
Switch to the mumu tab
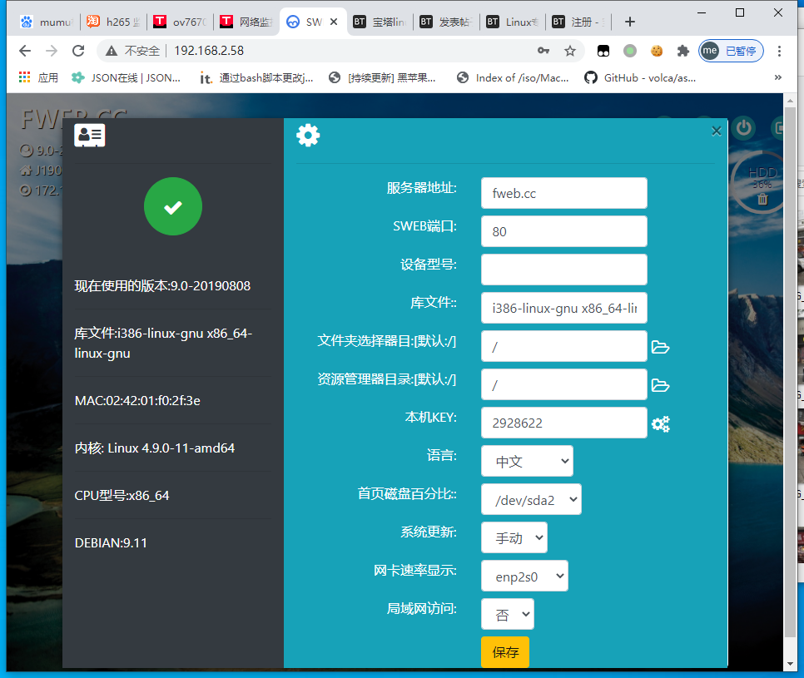(46, 22)
